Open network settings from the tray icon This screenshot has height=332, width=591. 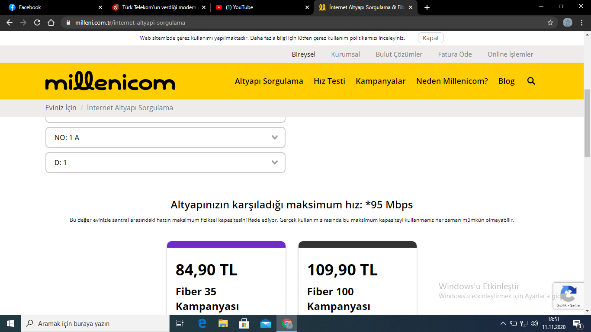(524, 323)
